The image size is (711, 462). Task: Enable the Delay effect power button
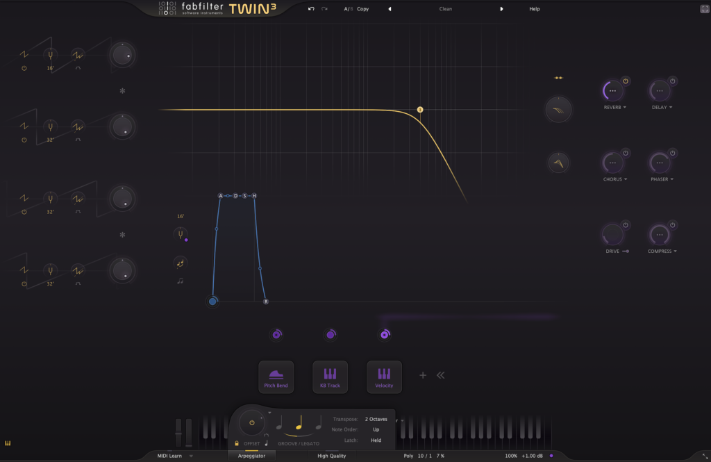coord(672,81)
